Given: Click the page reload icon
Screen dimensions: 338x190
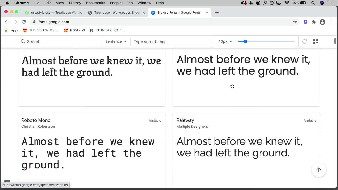Looking at the screenshot, I should [x=24, y=22].
